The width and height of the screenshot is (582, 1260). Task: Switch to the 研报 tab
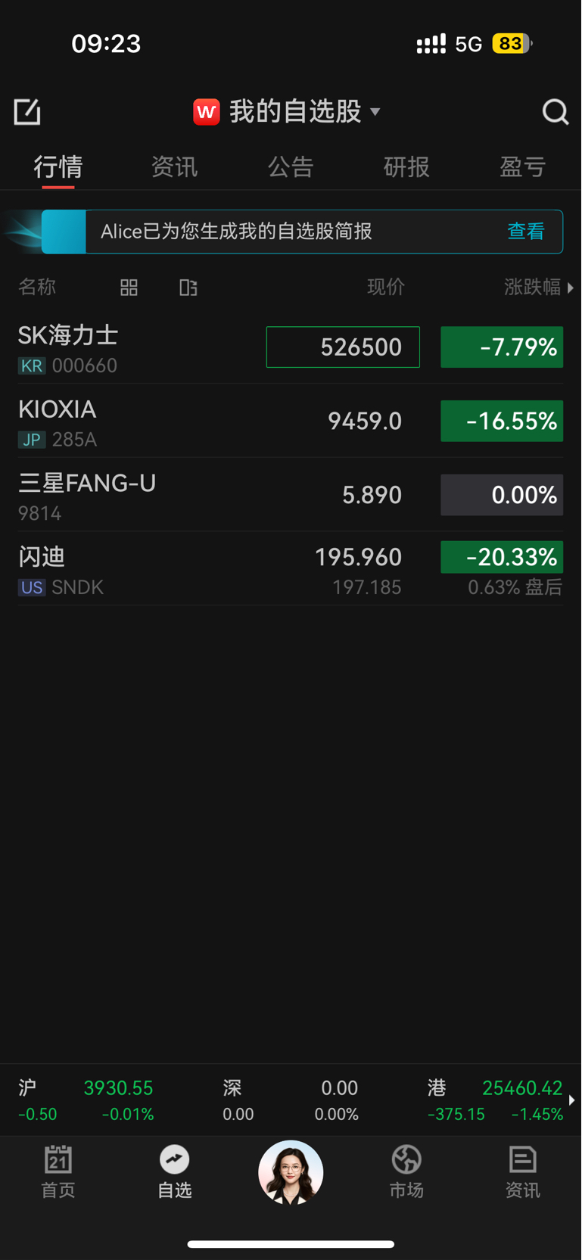pyautogui.click(x=406, y=166)
